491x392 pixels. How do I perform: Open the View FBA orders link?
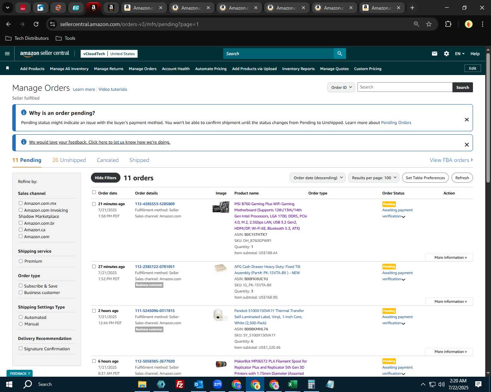coord(451,160)
